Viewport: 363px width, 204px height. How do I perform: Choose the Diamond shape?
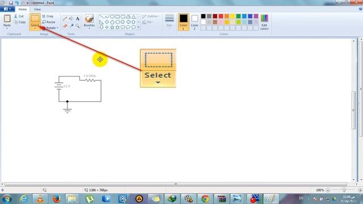coord(107,22)
